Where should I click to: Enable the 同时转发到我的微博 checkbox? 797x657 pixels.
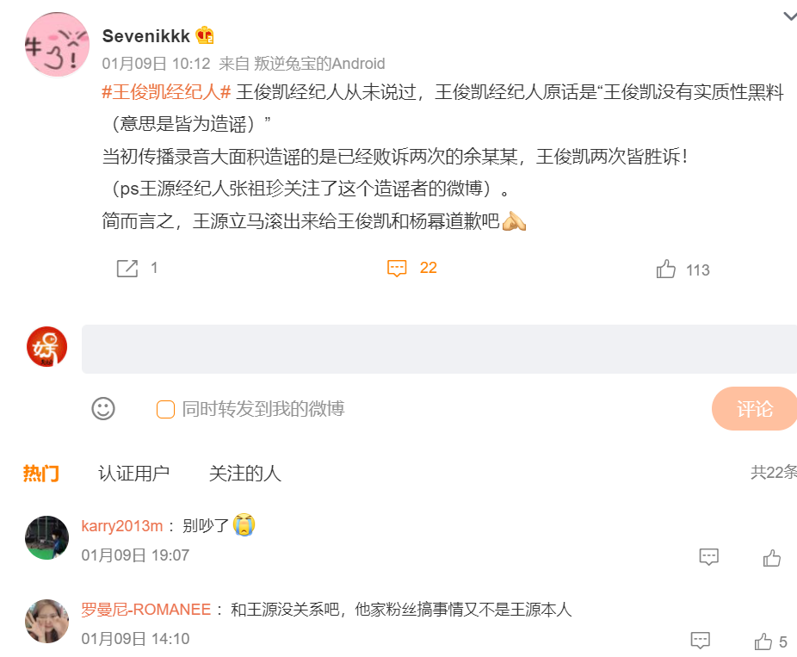point(164,410)
